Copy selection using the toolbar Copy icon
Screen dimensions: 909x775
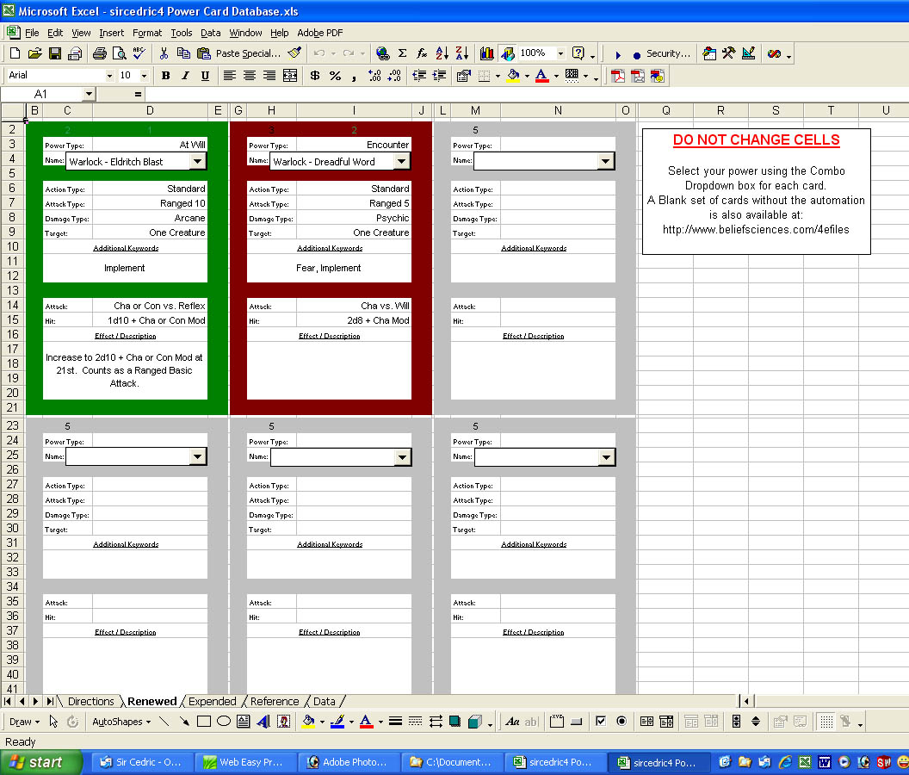click(183, 54)
